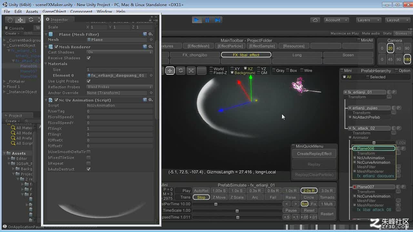Select the FXMaker scale gizmo tool
Image resolution: width=413 pixels, height=232 pixels.
(x=191, y=71)
